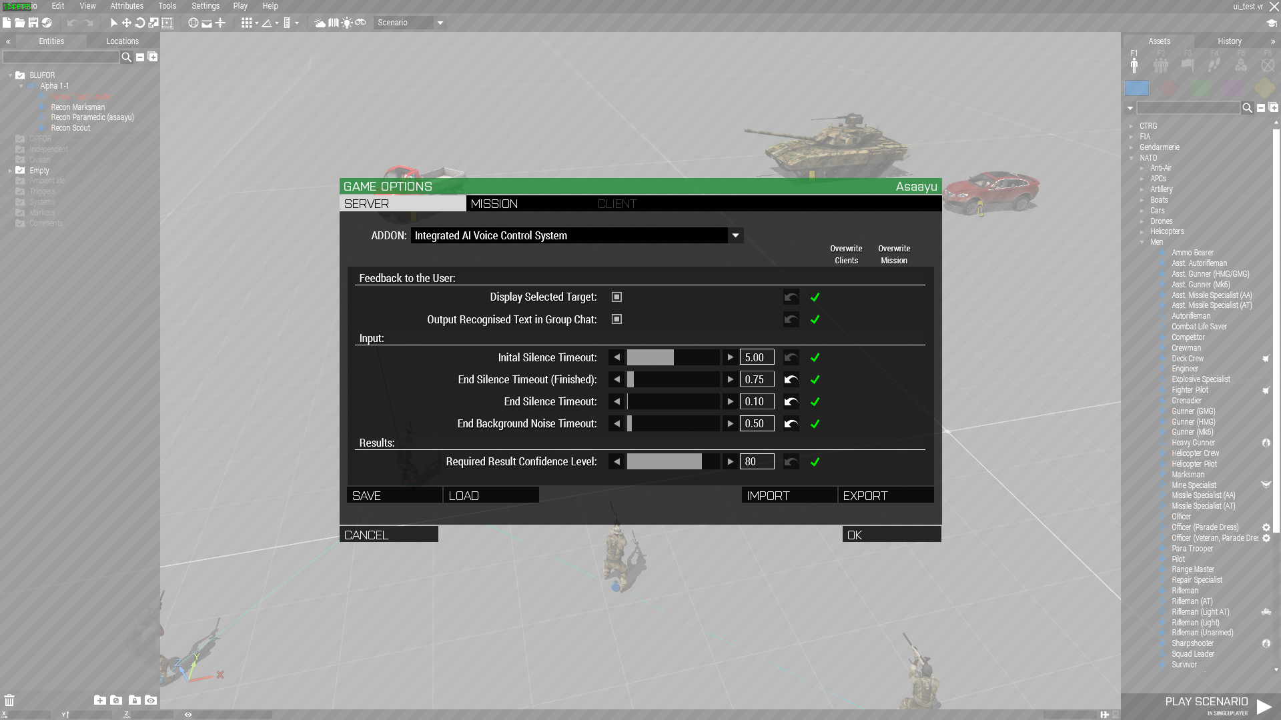Image resolution: width=1281 pixels, height=720 pixels.
Task: Toggle Overwrite Clients for Output Recognised Text
Action: [815, 319]
